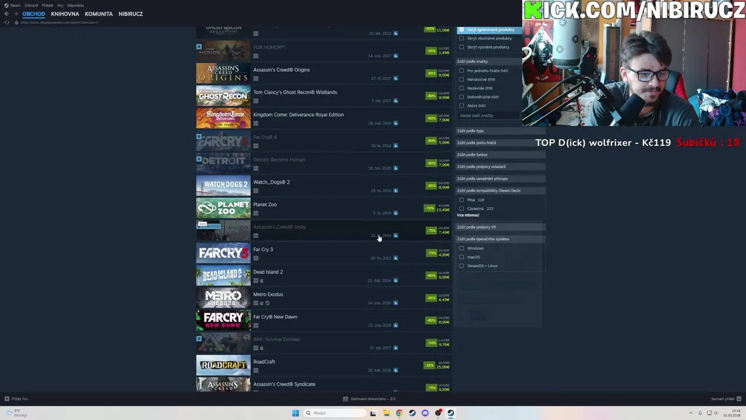This screenshot has width=746, height=420.
Task: Open Task View from the taskbar
Action: [373, 413]
